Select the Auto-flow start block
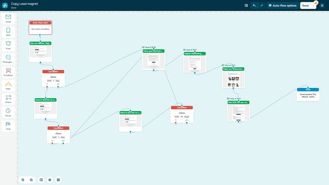 tap(40, 28)
